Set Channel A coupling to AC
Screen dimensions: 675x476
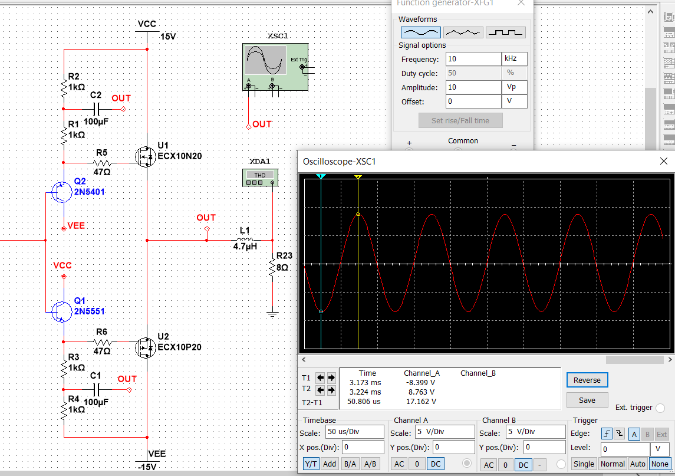(399, 464)
